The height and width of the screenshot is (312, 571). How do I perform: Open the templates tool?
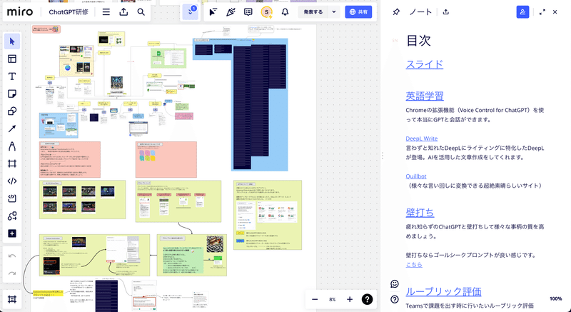(x=12, y=59)
